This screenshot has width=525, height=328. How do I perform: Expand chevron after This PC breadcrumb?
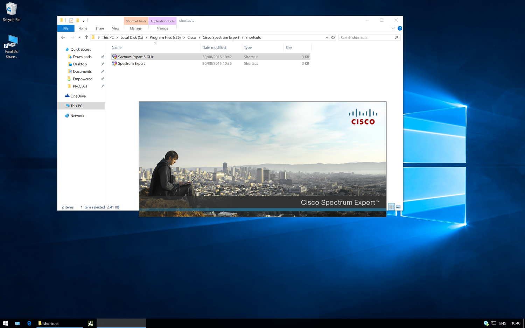click(117, 37)
